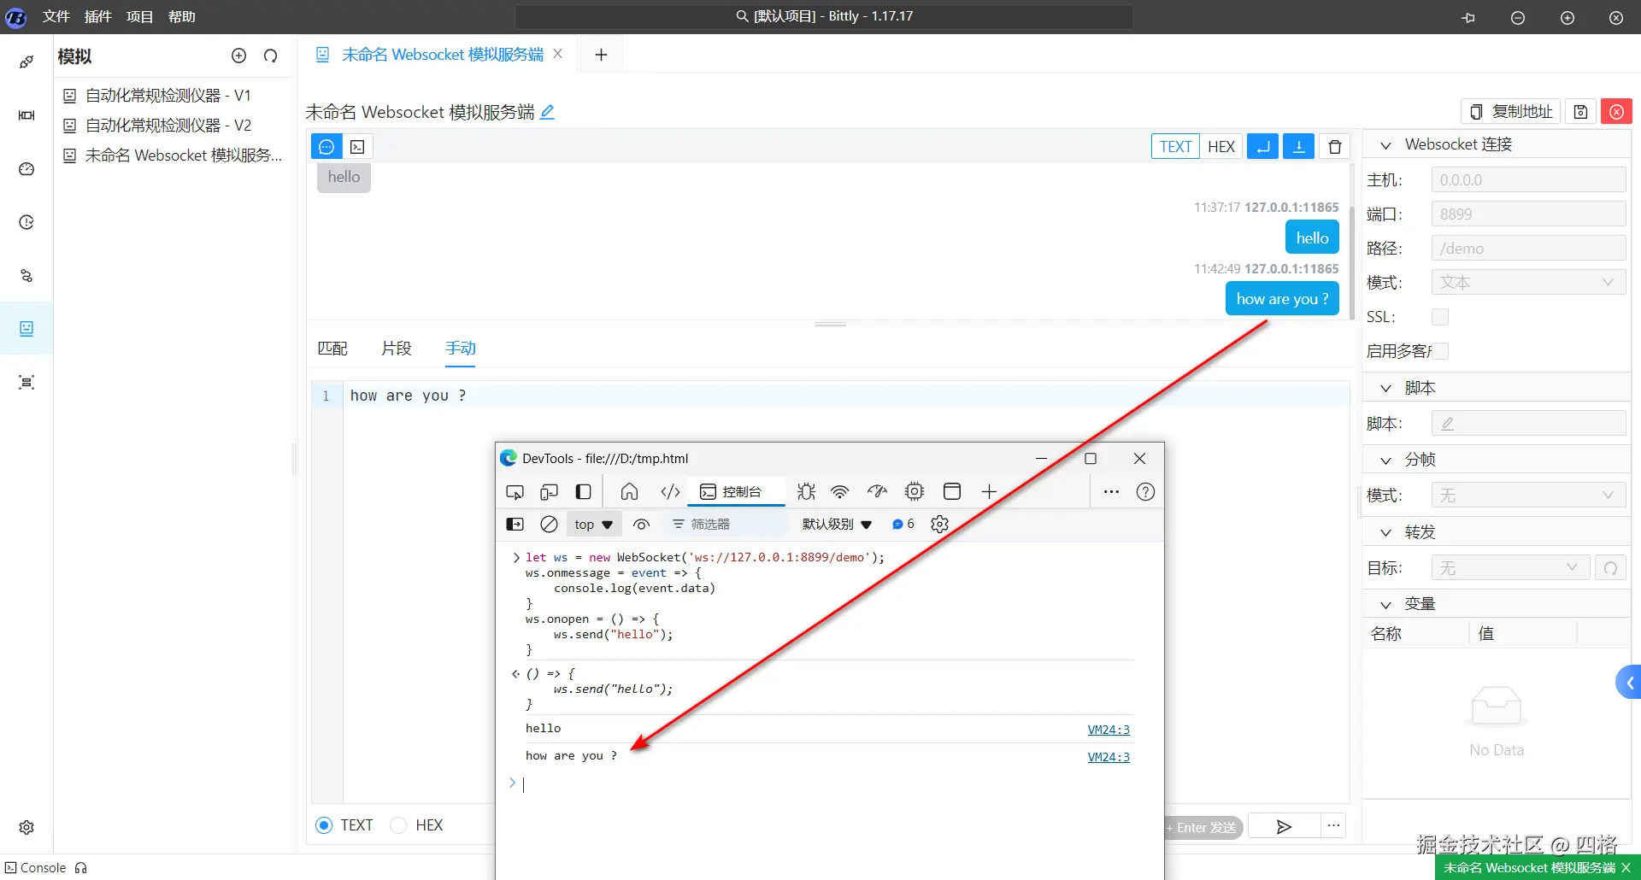Screen dimensions: 1641x880
Task: Collapse the 分帧 section
Action: (1386, 461)
